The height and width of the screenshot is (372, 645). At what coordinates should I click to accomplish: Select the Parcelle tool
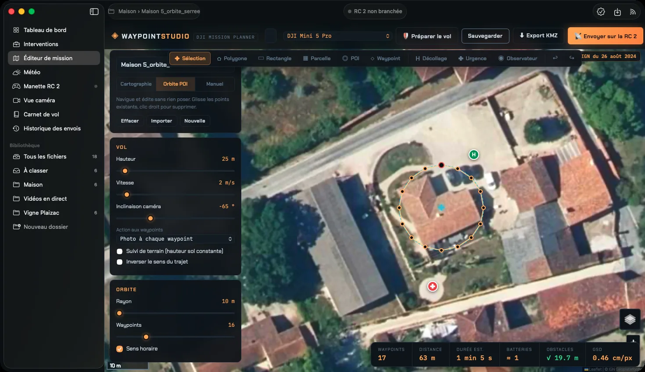click(x=317, y=58)
